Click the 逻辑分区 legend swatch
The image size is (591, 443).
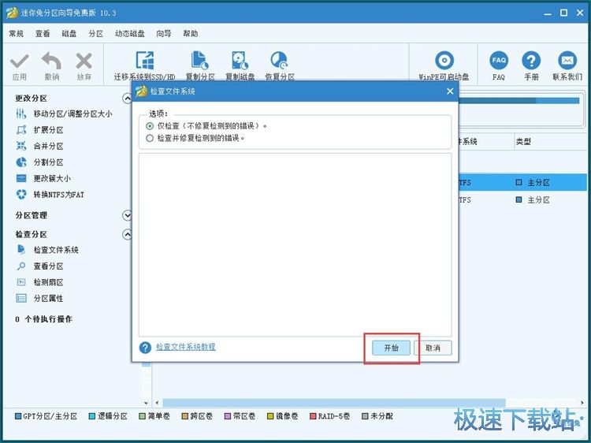click(92, 416)
